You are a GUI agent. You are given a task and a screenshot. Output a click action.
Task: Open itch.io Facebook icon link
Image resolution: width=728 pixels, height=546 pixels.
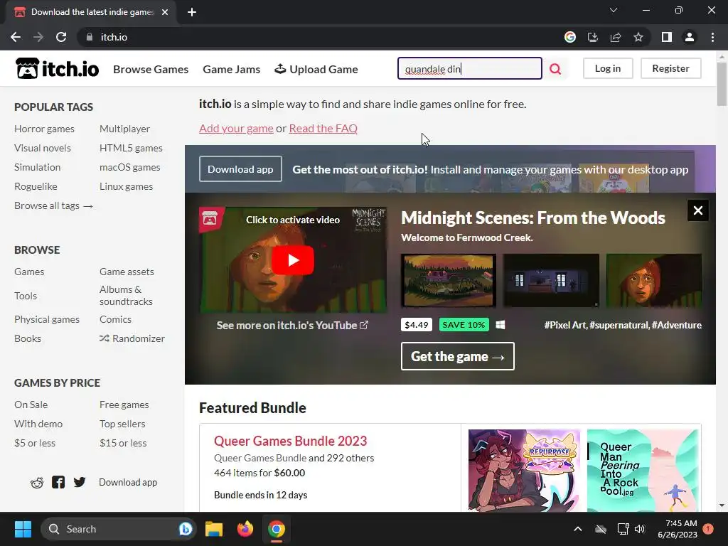(x=58, y=483)
